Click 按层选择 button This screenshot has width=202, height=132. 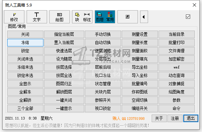(x=64, y=67)
